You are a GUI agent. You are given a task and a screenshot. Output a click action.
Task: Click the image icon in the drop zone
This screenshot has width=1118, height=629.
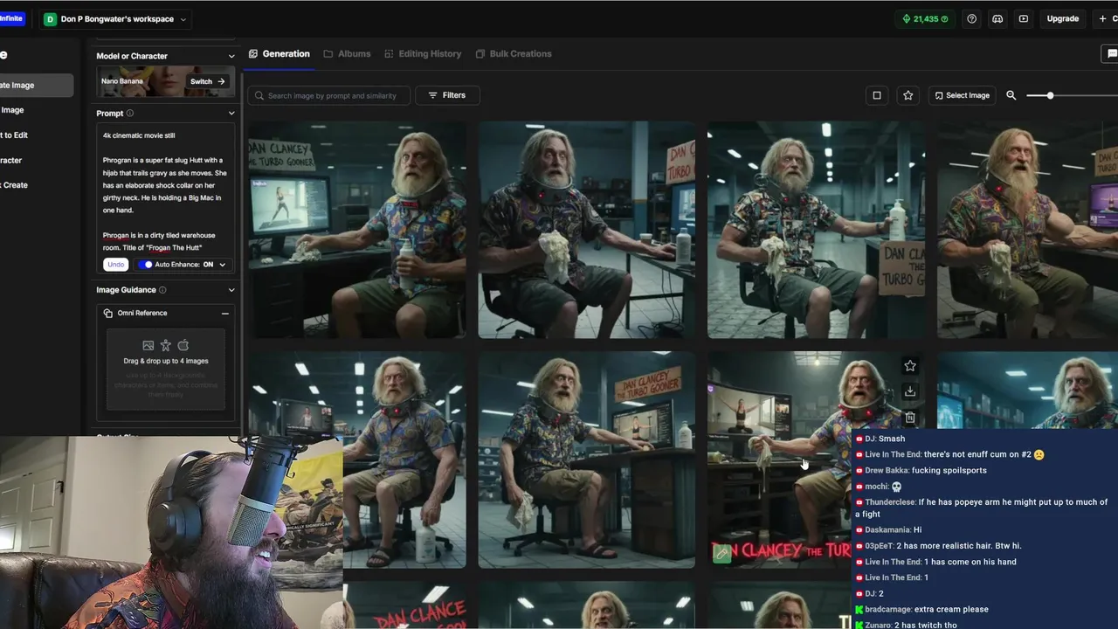pos(148,345)
